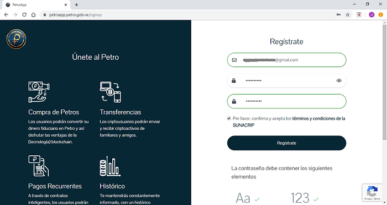387x205 pixels.
Task: Click the padlock icon in confirm password field
Action: (234, 101)
